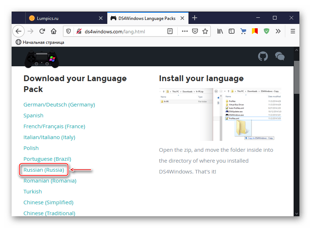Open tracking protection shield panel
311x230 pixels.
68,31
